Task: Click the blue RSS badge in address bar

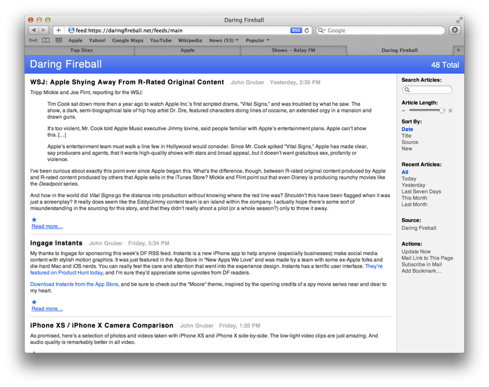Action: coord(296,30)
